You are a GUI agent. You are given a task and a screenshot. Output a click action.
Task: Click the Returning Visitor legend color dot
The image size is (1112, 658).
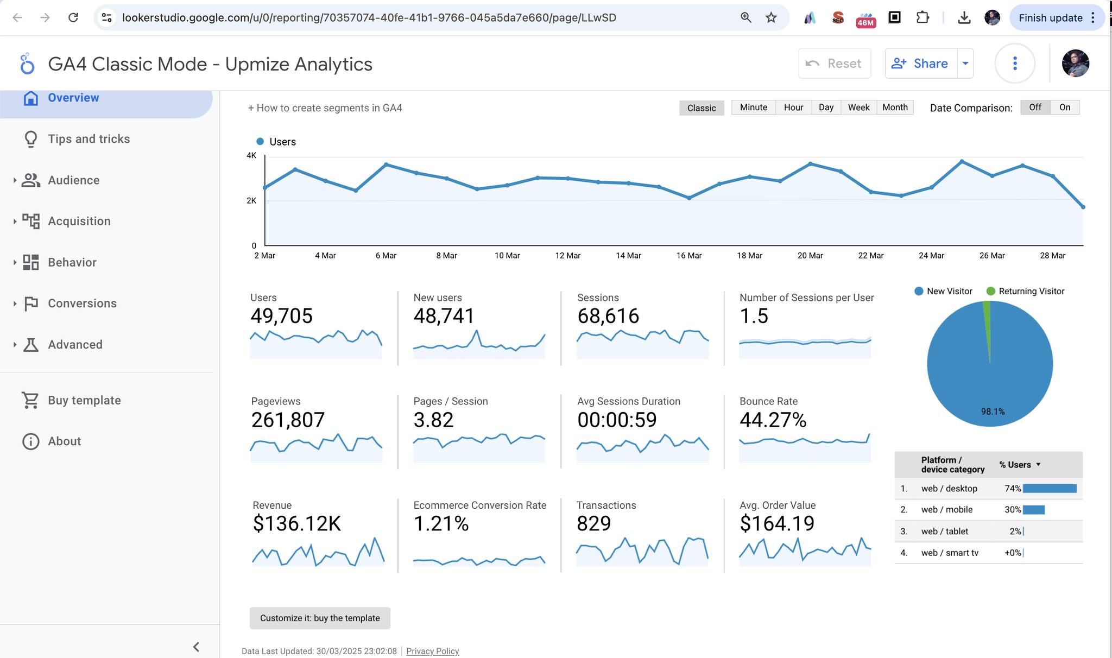(x=990, y=292)
